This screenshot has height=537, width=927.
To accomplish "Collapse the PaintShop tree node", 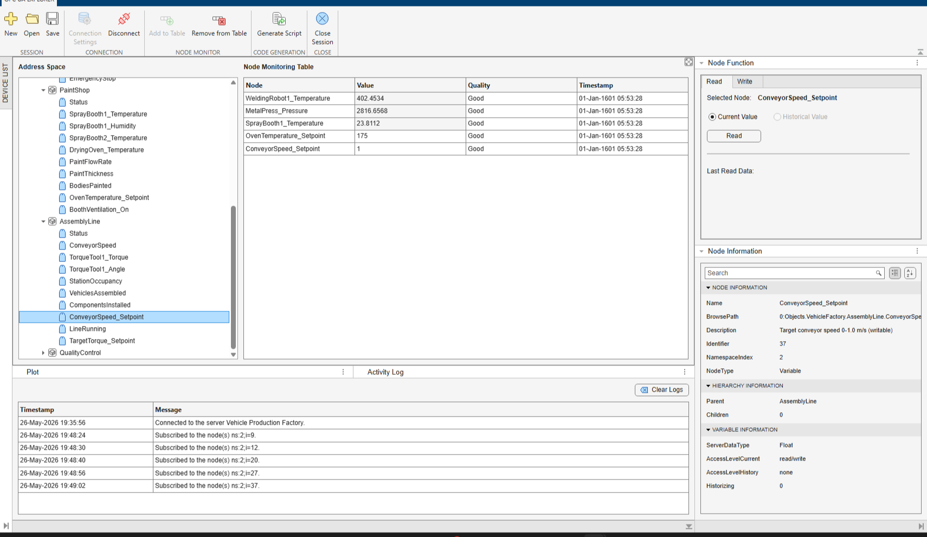I will 43,90.
